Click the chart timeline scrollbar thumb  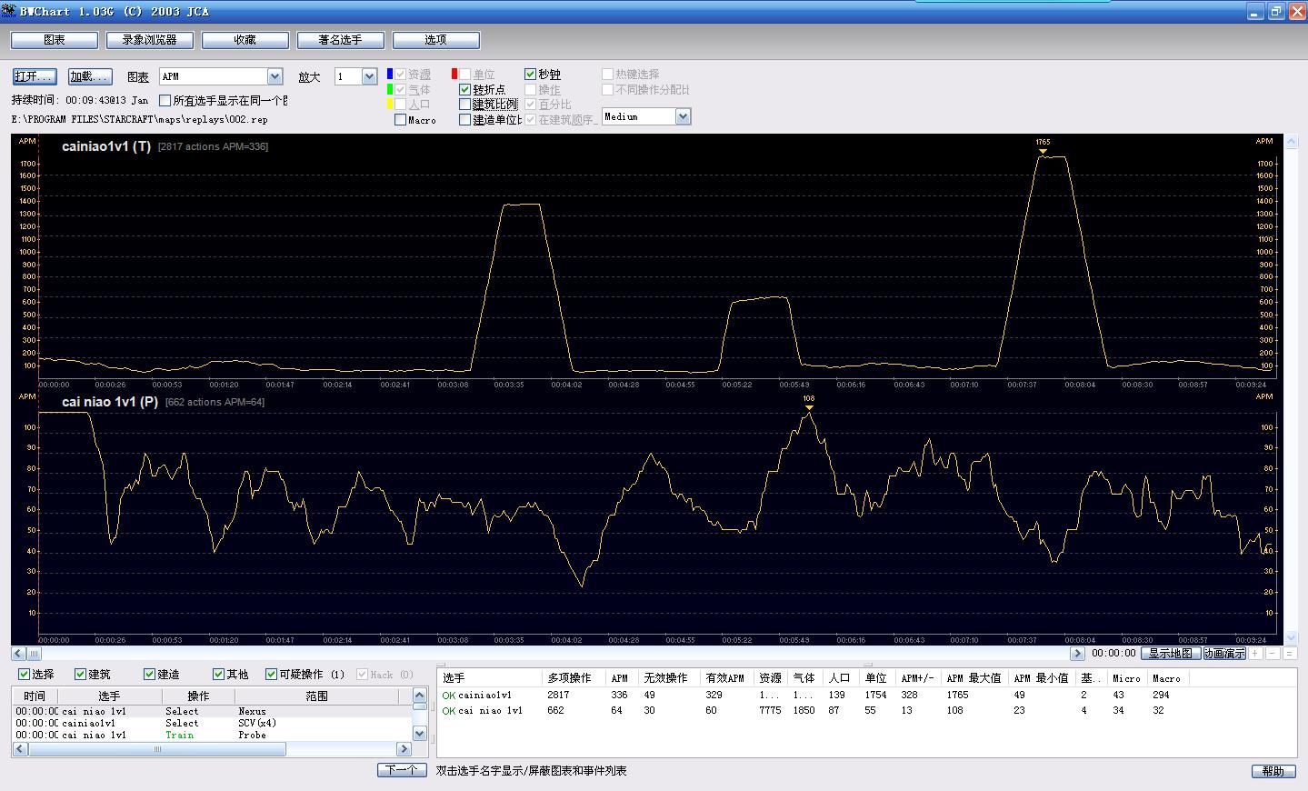pyautogui.click(x=34, y=654)
